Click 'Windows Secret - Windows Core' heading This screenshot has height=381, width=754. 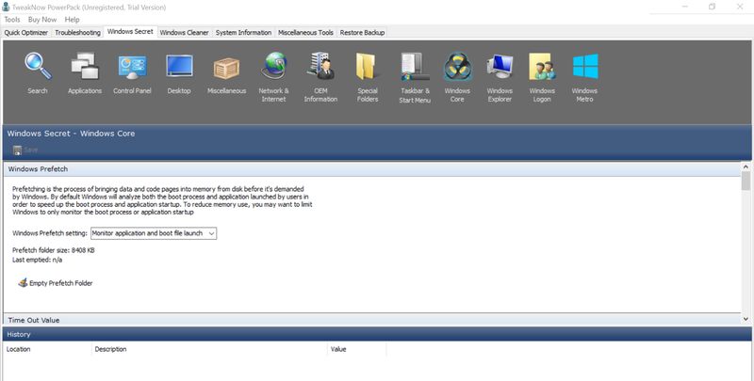72,134
